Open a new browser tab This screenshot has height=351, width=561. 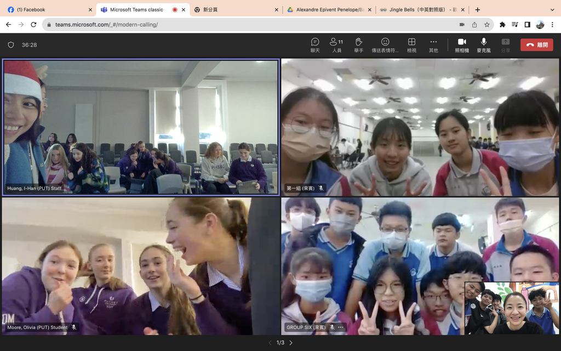click(477, 10)
